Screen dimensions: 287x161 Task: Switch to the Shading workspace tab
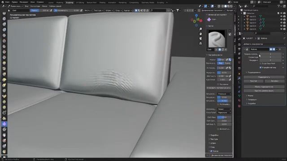tap(102, 3)
